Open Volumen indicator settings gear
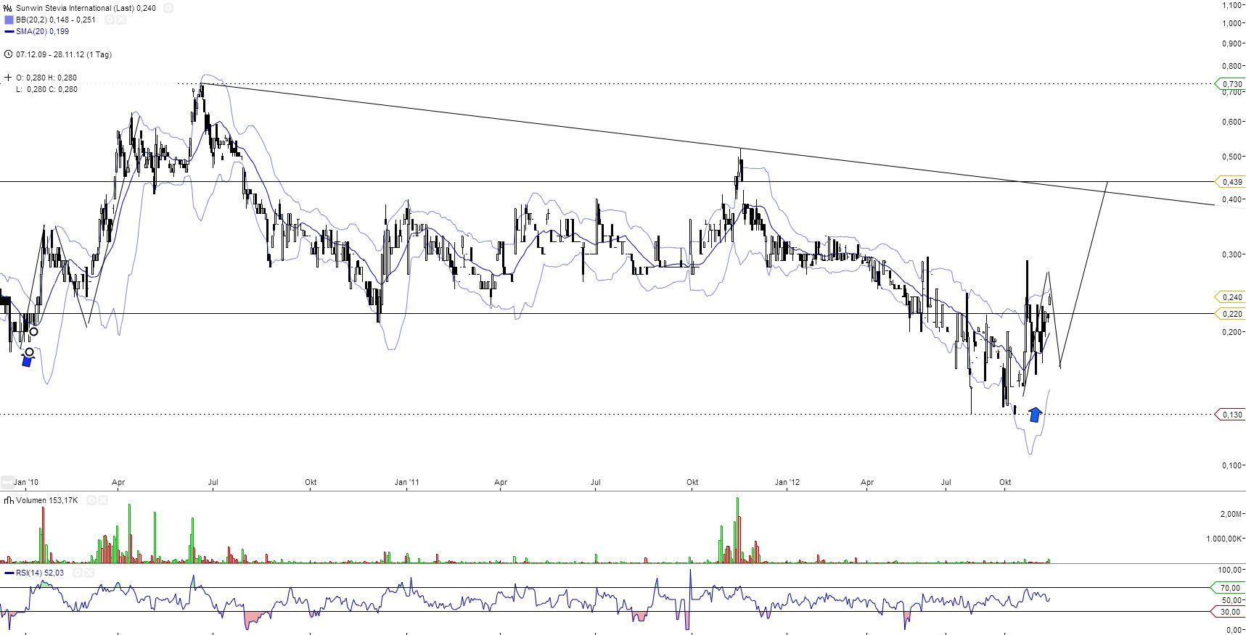The image size is (1246, 635). point(91,500)
